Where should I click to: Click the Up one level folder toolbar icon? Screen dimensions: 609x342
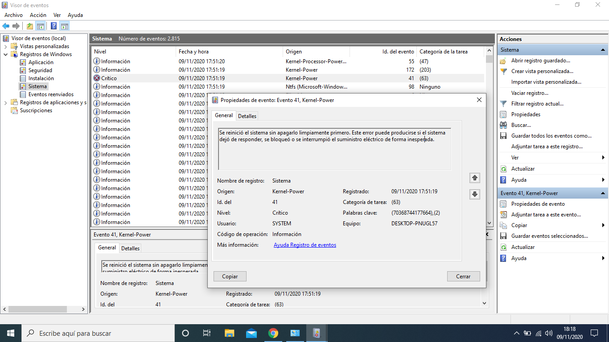(29, 26)
